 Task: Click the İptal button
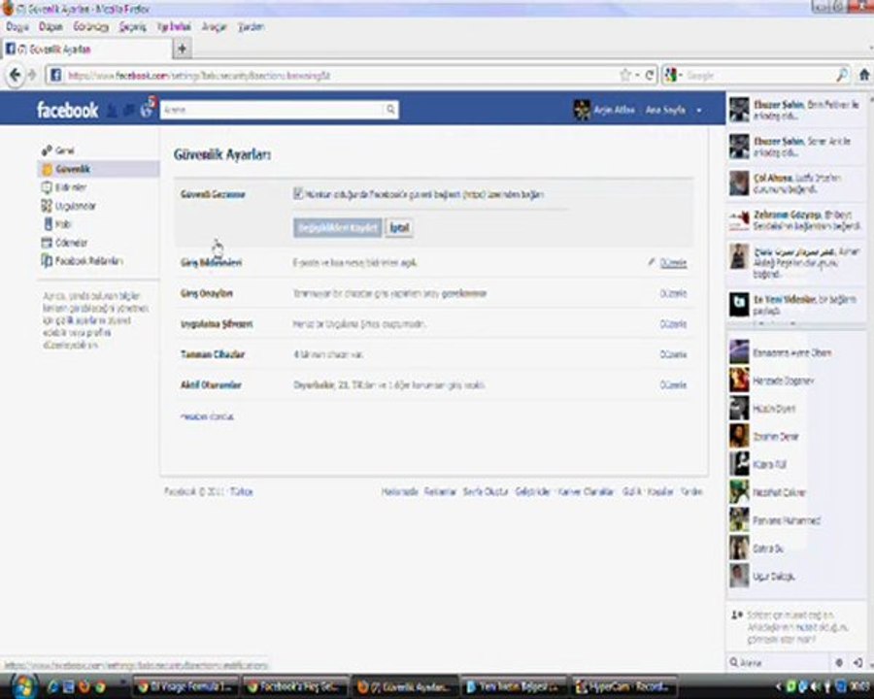click(399, 227)
